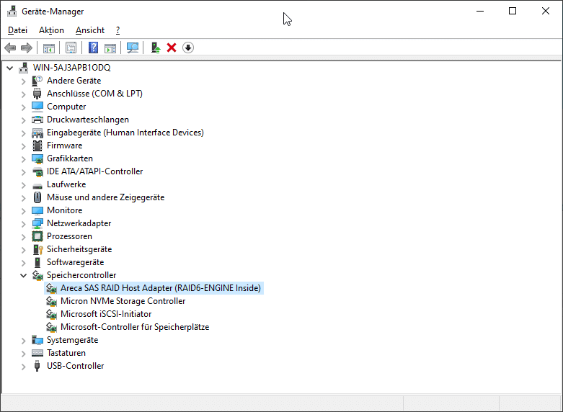Viewport: 563px width, 412px height.
Task: Expand the USB-Controller node
Action: (23, 366)
